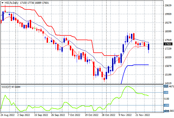This screenshot has height=118, width=174.
Task: Click the green CCI peak near 217
Action: tap(127, 87)
